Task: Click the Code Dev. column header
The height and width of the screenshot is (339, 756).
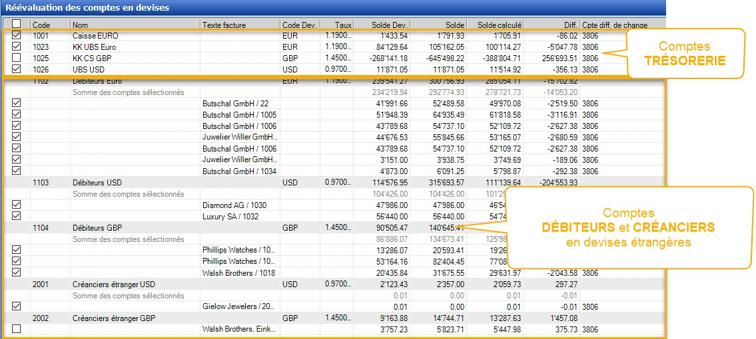Action: click(x=299, y=25)
